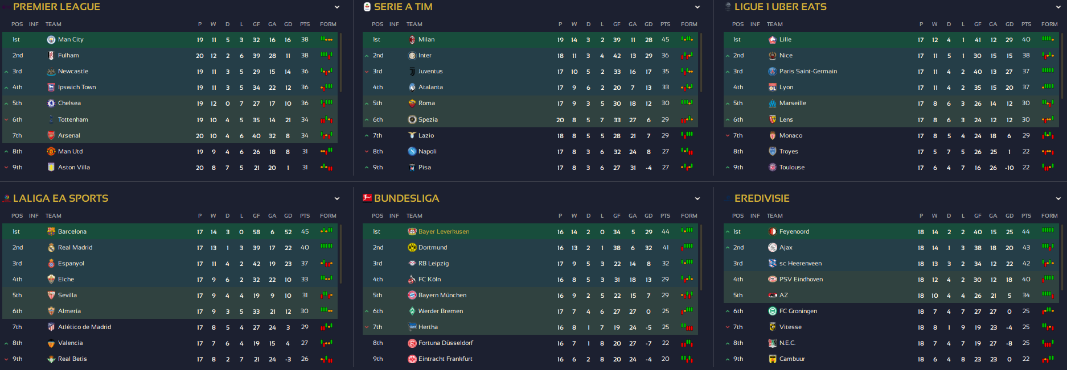Viewport: 1067px width, 370px height.
Task: Open the Bayer Leverkusen team link
Action: point(444,232)
